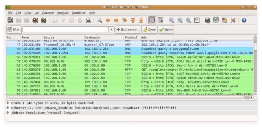
Task: Select packet 50 TCP SYN row
Action: point(130,57)
